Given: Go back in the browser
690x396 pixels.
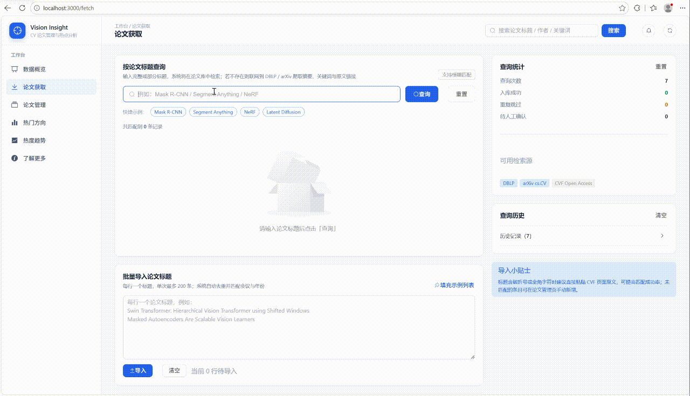Looking at the screenshot, I should tap(8, 8).
